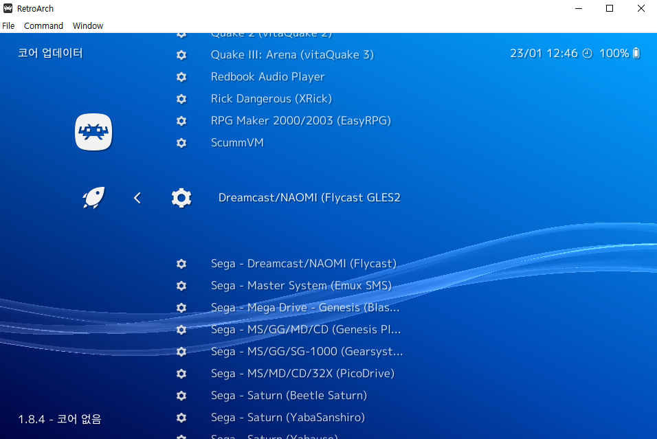Click the gear icon next to Beetle Saturn
657x439 pixels.
181,396
